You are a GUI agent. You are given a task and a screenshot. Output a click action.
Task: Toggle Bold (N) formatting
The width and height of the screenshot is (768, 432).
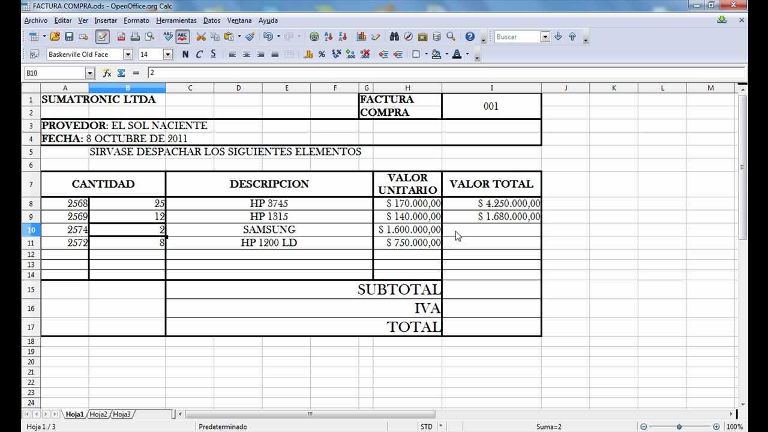click(185, 54)
